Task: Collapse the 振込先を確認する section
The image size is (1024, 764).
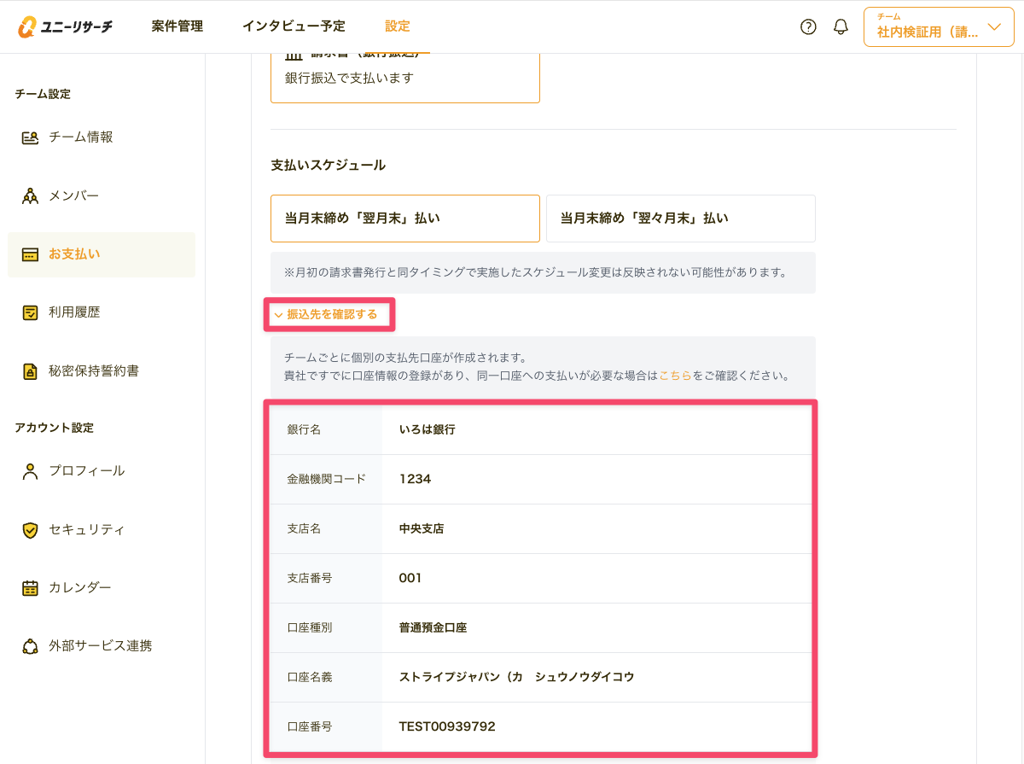Action: tap(326, 314)
